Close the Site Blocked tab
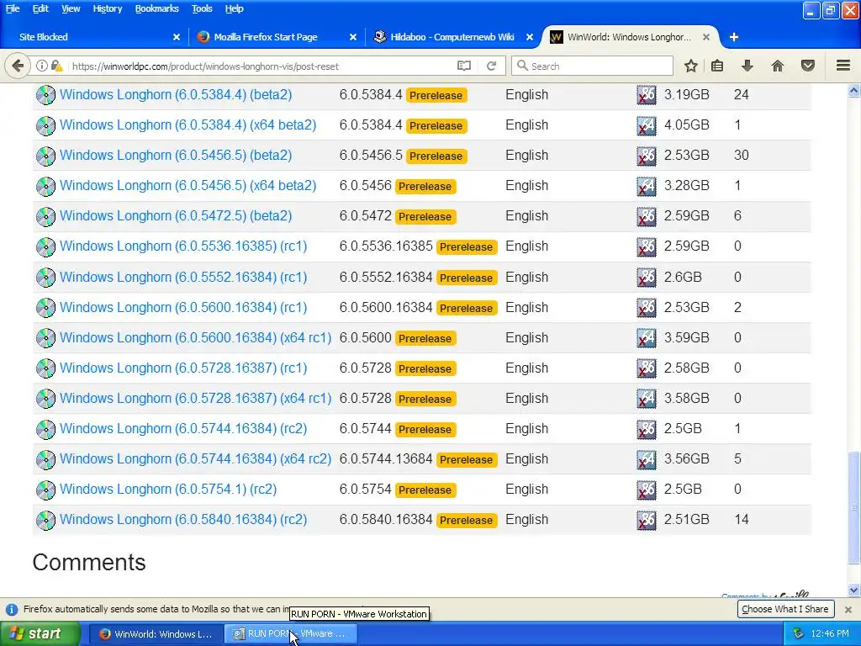 177,37
